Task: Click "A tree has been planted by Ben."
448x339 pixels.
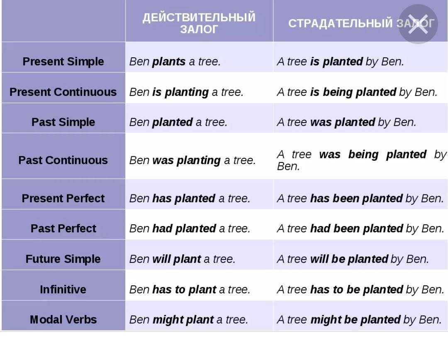Action: point(360,199)
